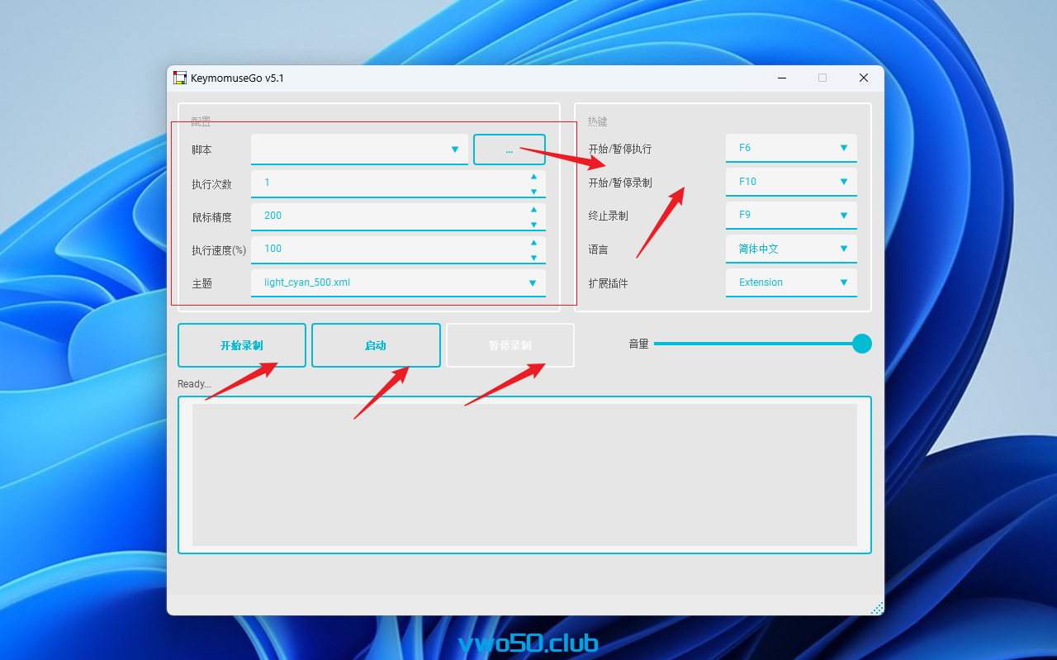This screenshot has width=1057, height=660.
Task: Click the 终止录制 label
Action: tap(608, 216)
